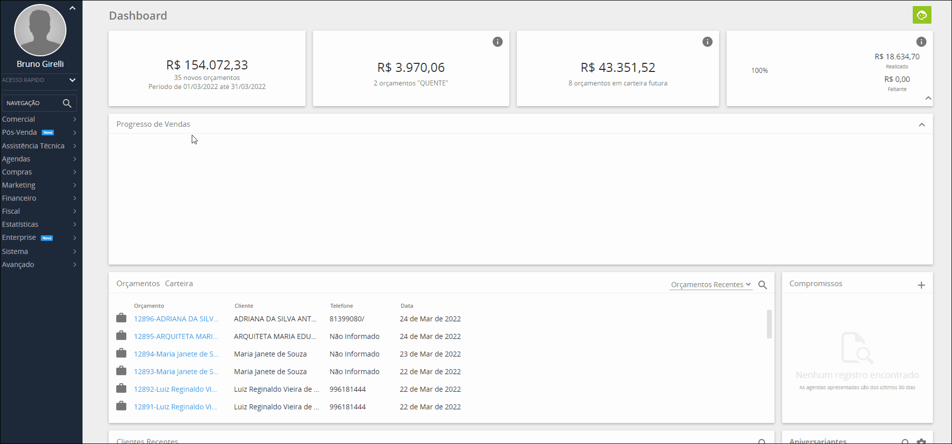Open the Financeiro menu

[39, 198]
